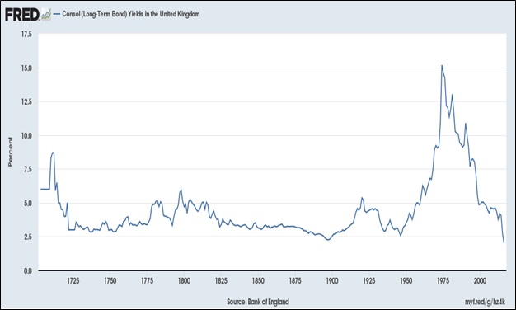
Task: Click the 1900 x-axis label
Action: point(332,280)
